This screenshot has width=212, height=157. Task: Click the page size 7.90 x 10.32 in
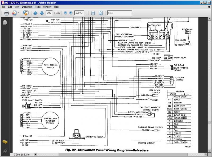coord(22,154)
